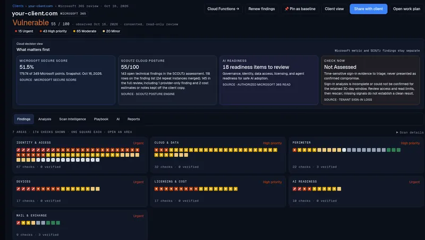Click '67 checks · 0 verified' text

tap(38, 167)
